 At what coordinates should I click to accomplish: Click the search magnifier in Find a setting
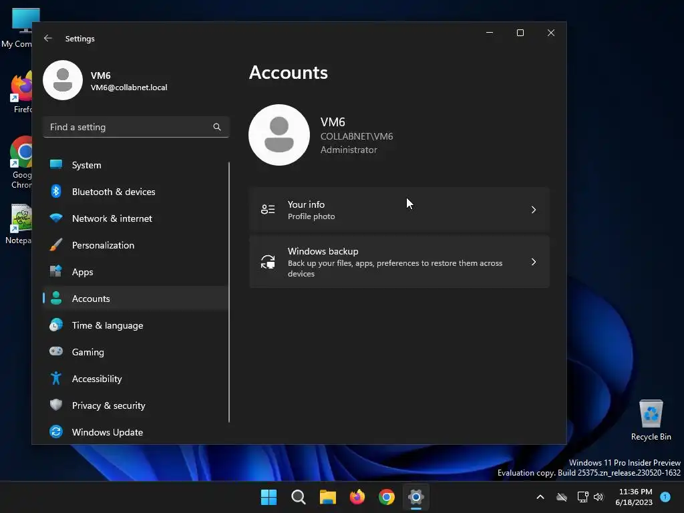(217, 127)
